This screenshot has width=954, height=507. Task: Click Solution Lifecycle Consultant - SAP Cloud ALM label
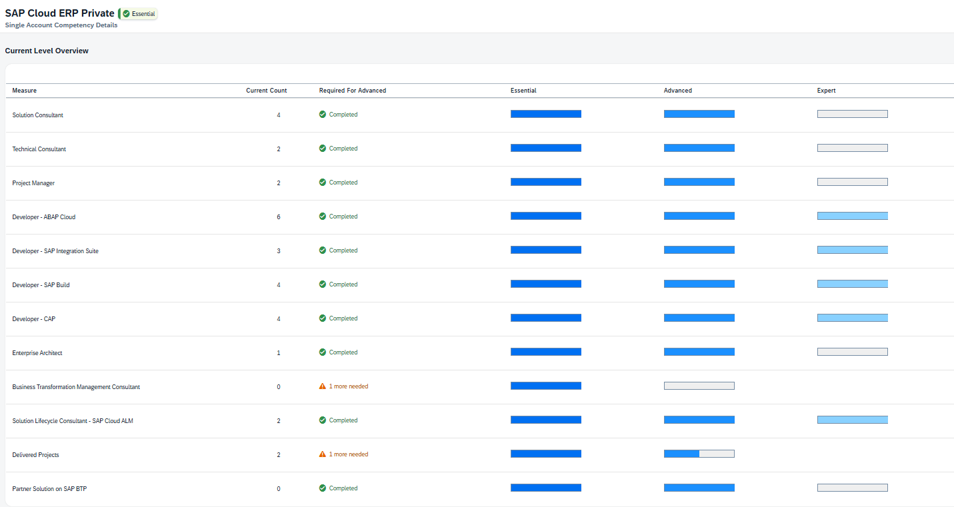pyautogui.click(x=73, y=421)
